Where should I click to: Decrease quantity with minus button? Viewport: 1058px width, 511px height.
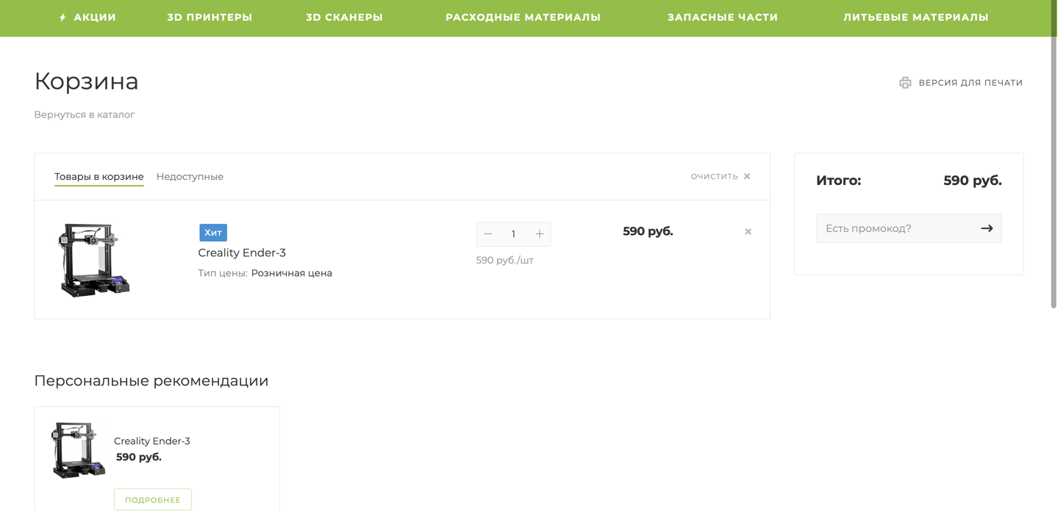click(x=488, y=234)
